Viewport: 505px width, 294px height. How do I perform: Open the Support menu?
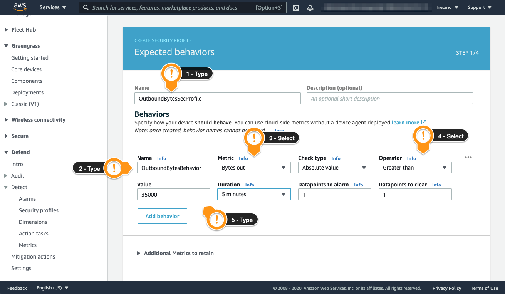(480, 7)
